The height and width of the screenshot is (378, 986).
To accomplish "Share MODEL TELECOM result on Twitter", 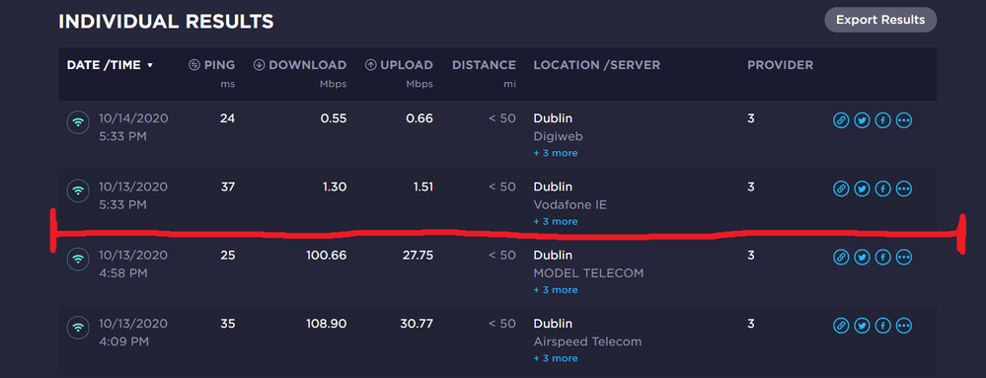I will click(862, 258).
